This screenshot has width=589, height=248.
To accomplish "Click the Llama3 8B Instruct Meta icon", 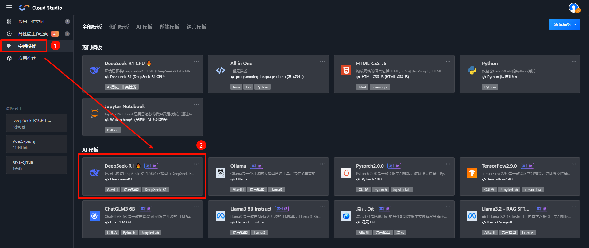I will (x=221, y=216).
